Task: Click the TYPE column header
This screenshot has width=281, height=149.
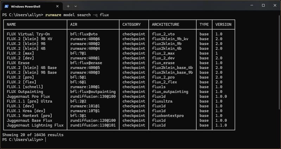Action: click(204, 24)
